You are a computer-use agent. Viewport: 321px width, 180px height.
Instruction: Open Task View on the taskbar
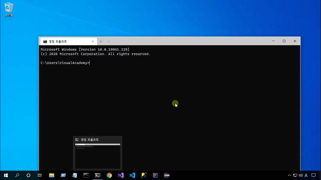point(40,175)
